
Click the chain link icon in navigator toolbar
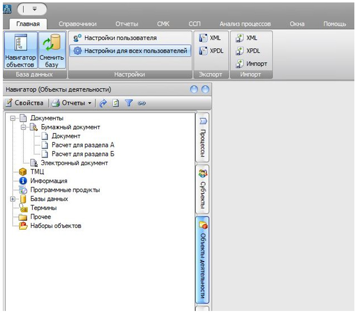pyautogui.click(x=142, y=103)
